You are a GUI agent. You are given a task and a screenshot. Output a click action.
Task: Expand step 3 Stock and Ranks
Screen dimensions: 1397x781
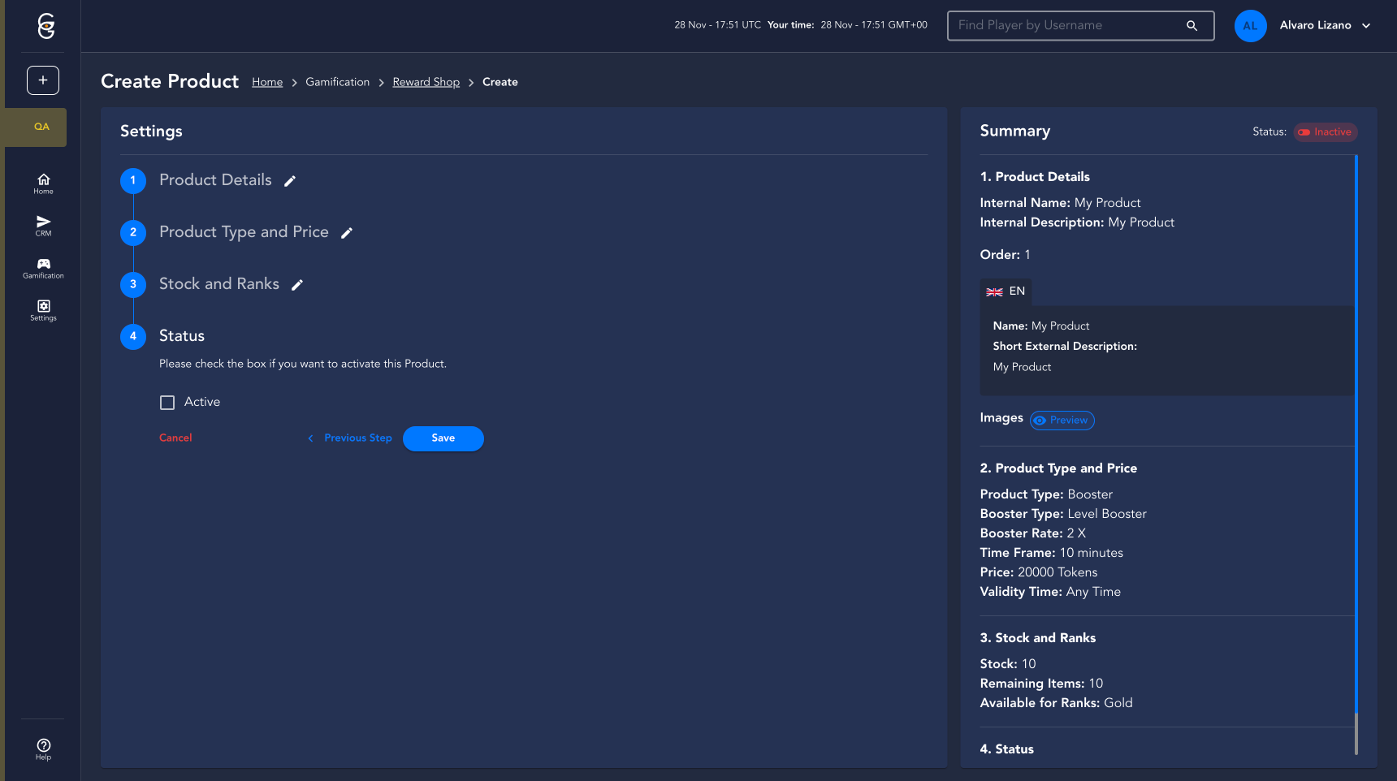pyautogui.click(x=218, y=284)
